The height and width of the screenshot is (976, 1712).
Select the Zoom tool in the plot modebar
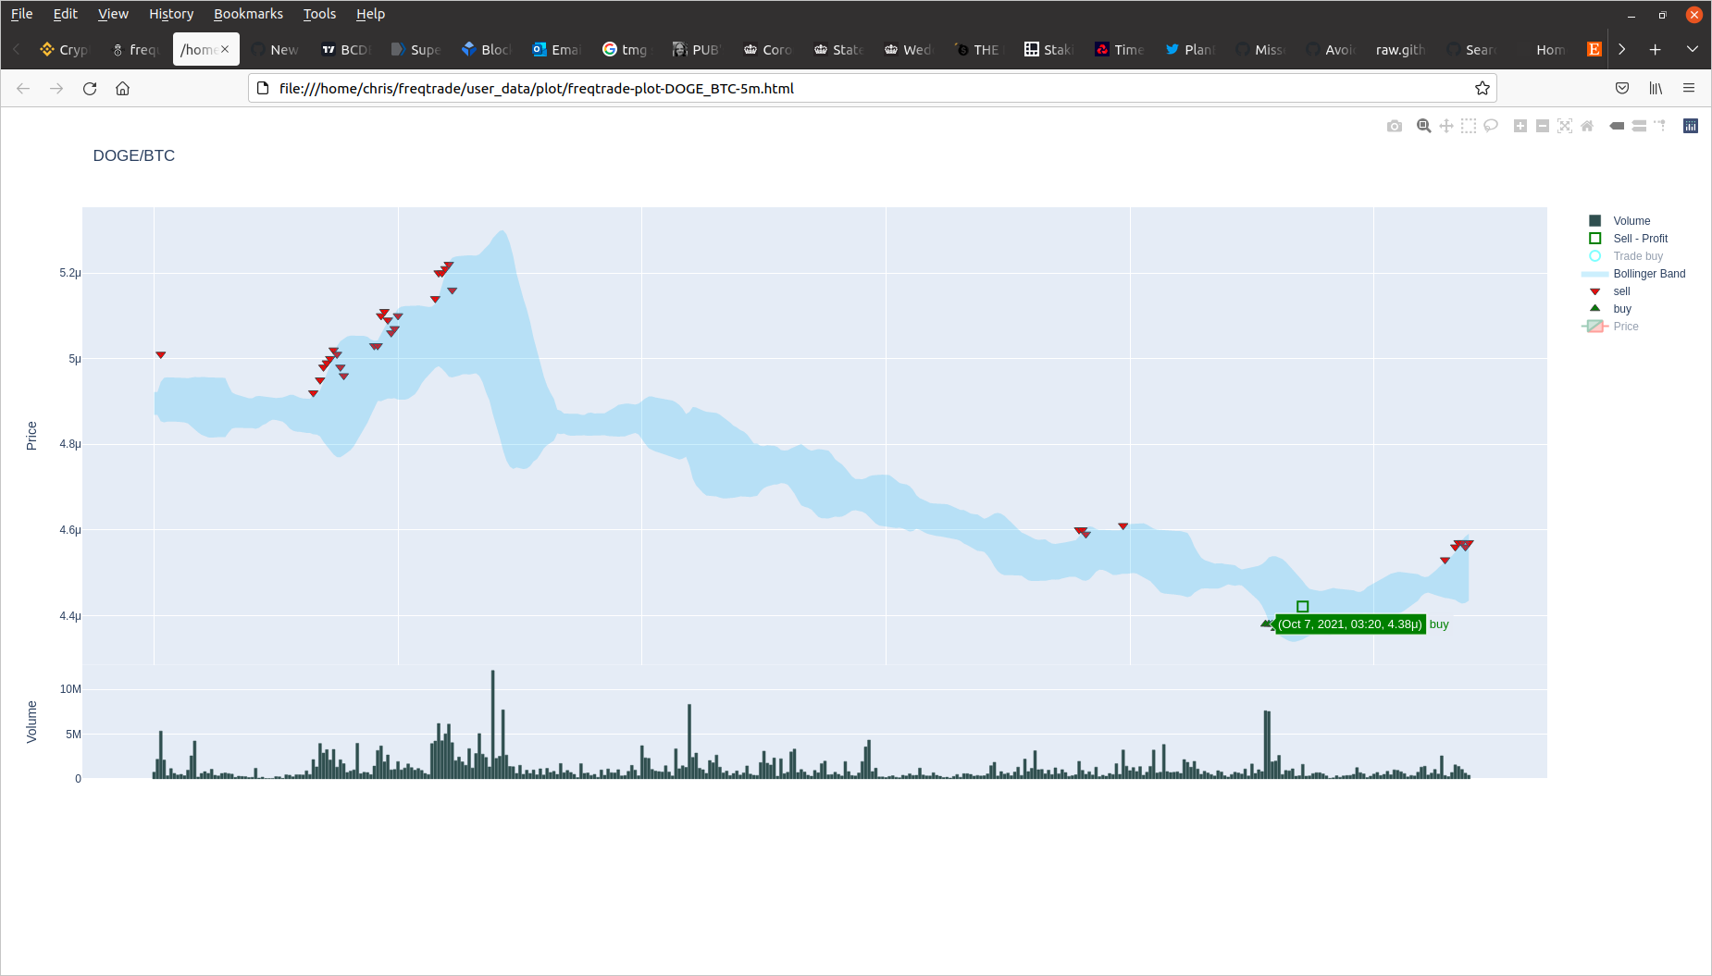click(1423, 126)
